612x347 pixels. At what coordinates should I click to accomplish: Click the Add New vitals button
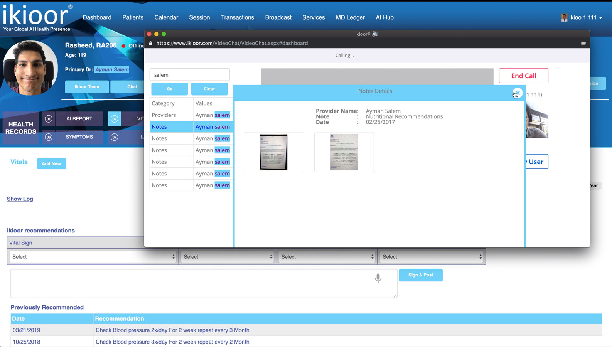tap(51, 164)
